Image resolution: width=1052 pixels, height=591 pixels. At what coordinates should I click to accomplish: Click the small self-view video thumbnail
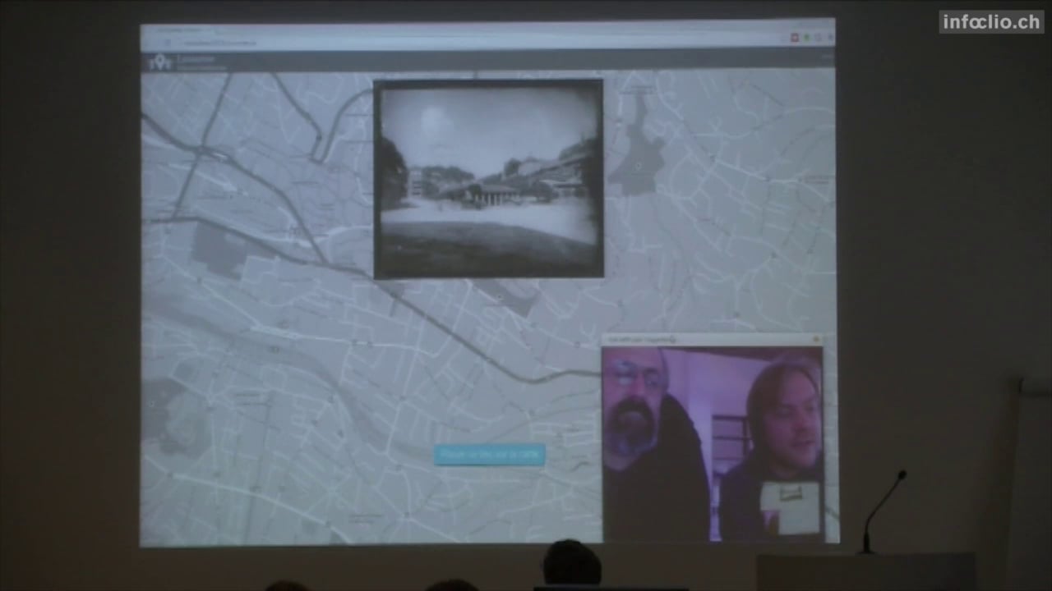coord(790,508)
